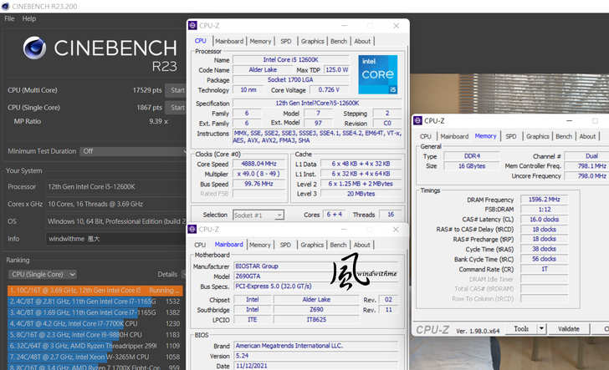609x370 pixels.
Task: Switch to the SPD tab in top CPU-Z window
Action: pyautogui.click(x=286, y=41)
